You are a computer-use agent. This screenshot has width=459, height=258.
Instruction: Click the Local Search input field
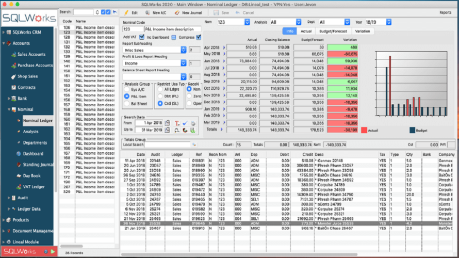pyautogui.click(x=168, y=144)
